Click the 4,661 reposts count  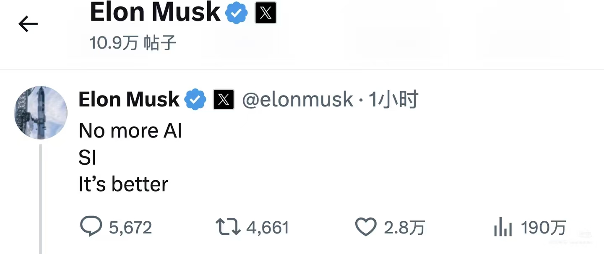268,228
